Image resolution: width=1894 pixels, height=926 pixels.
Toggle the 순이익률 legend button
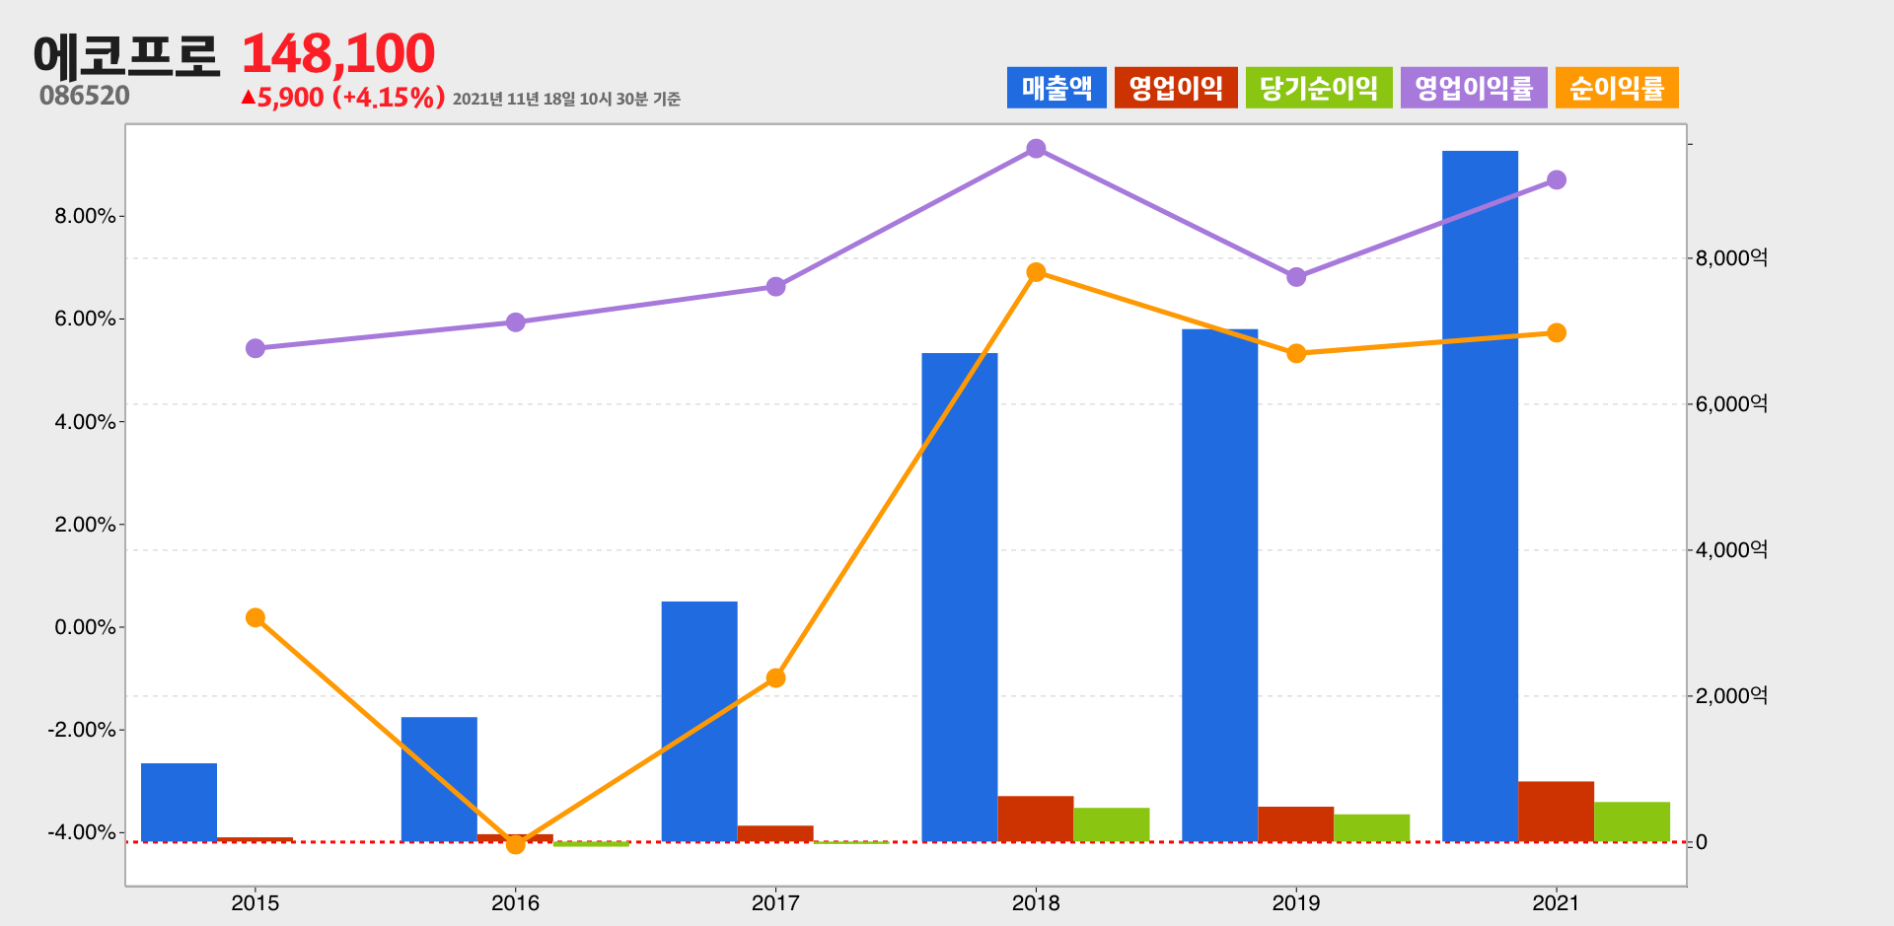[x=1617, y=88]
